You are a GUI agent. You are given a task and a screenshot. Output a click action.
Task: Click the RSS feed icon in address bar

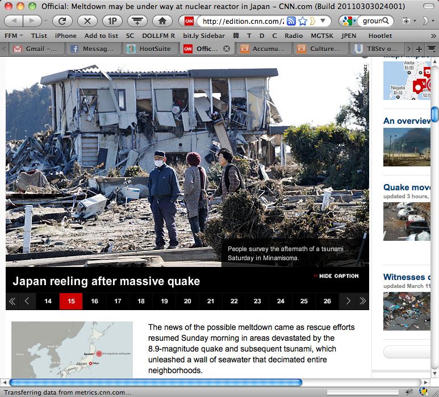point(291,21)
